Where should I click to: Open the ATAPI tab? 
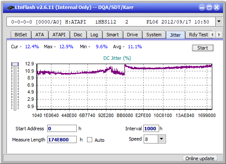tap(59, 35)
